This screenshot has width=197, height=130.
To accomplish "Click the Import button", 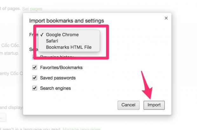I will click(154, 105).
